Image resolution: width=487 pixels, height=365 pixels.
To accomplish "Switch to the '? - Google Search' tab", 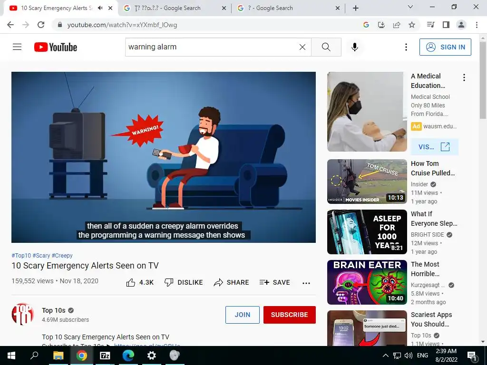I will 288,8.
